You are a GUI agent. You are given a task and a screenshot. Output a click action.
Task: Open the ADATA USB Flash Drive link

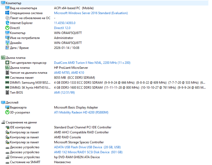[87, 147]
